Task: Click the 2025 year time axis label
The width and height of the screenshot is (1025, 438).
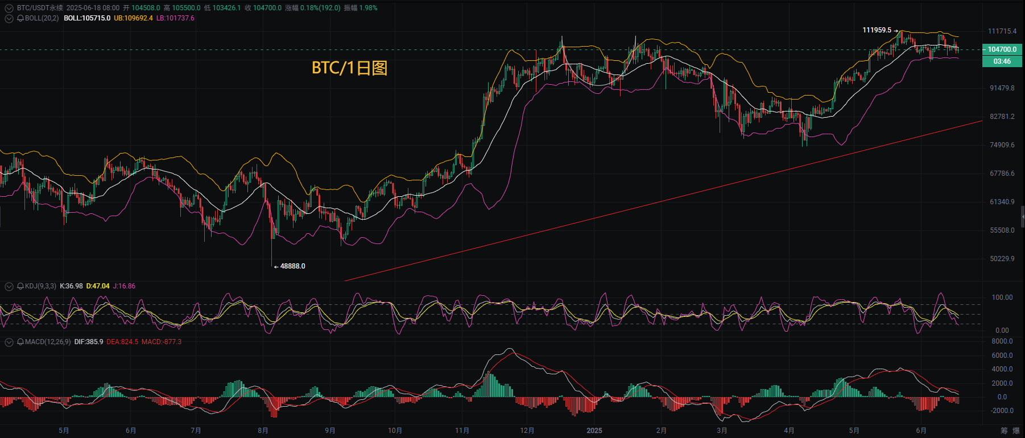Action: 594,431
